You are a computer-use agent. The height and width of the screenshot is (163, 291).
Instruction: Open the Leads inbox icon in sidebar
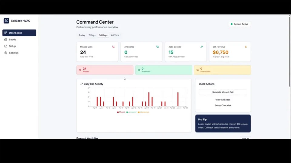pos(6,40)
